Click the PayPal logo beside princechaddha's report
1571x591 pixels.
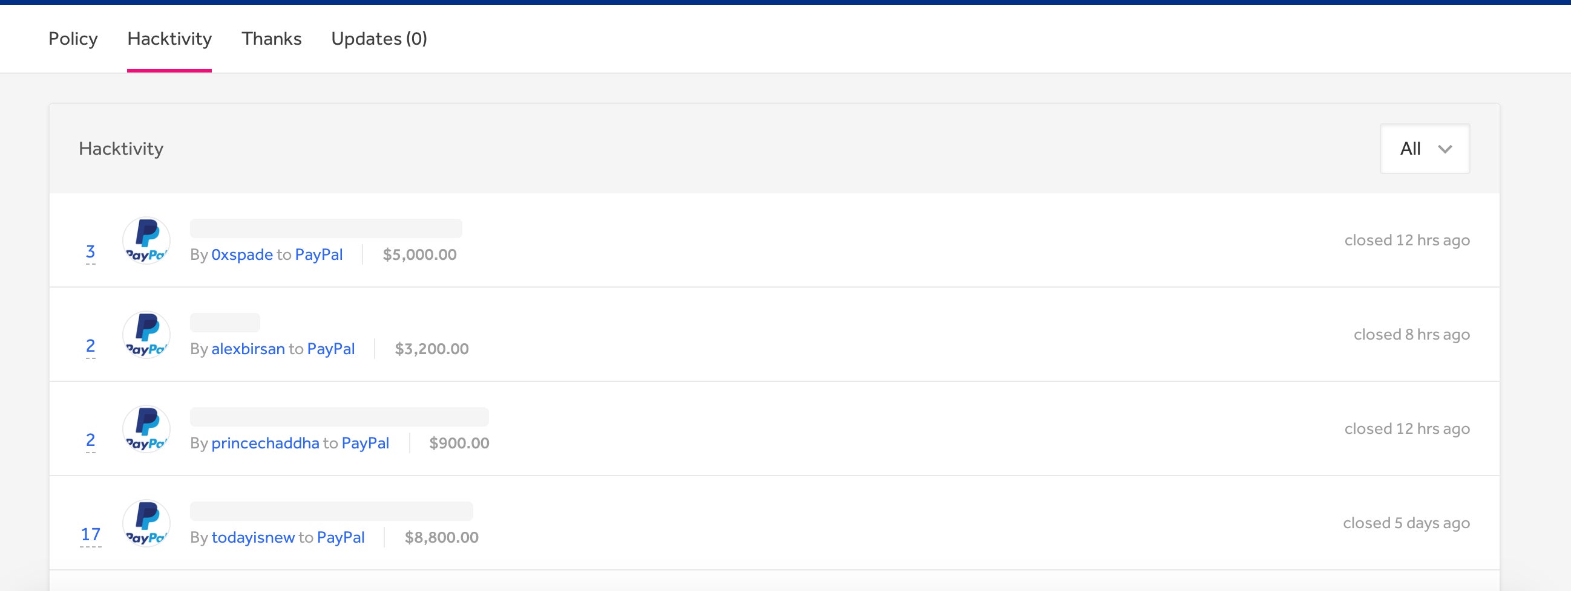[x=146, y=429]
